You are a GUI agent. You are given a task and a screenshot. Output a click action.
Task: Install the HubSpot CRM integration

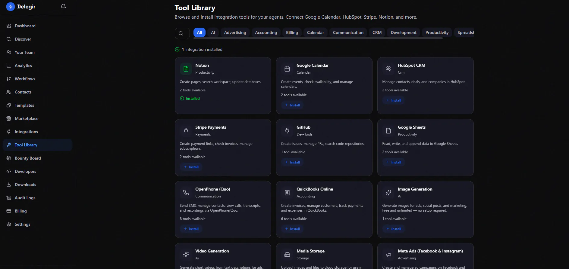394,100
